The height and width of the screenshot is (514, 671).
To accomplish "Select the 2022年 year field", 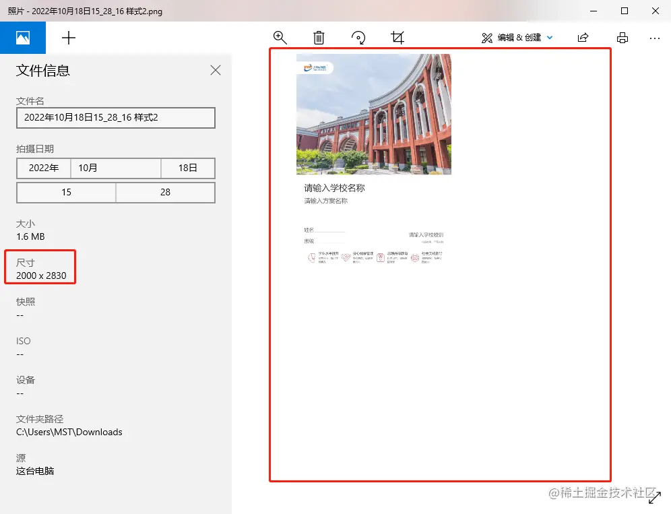I will click(44, 168).
